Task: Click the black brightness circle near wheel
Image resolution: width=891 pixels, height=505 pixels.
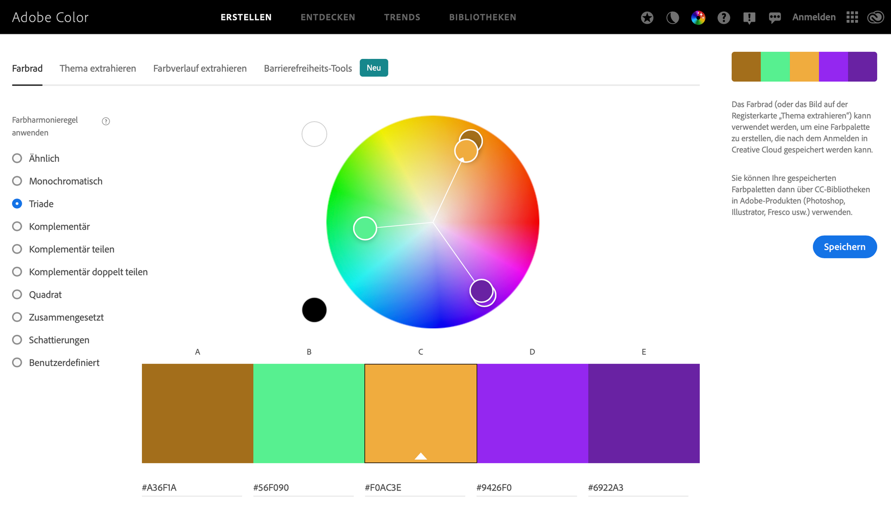Action: point(314,310)
